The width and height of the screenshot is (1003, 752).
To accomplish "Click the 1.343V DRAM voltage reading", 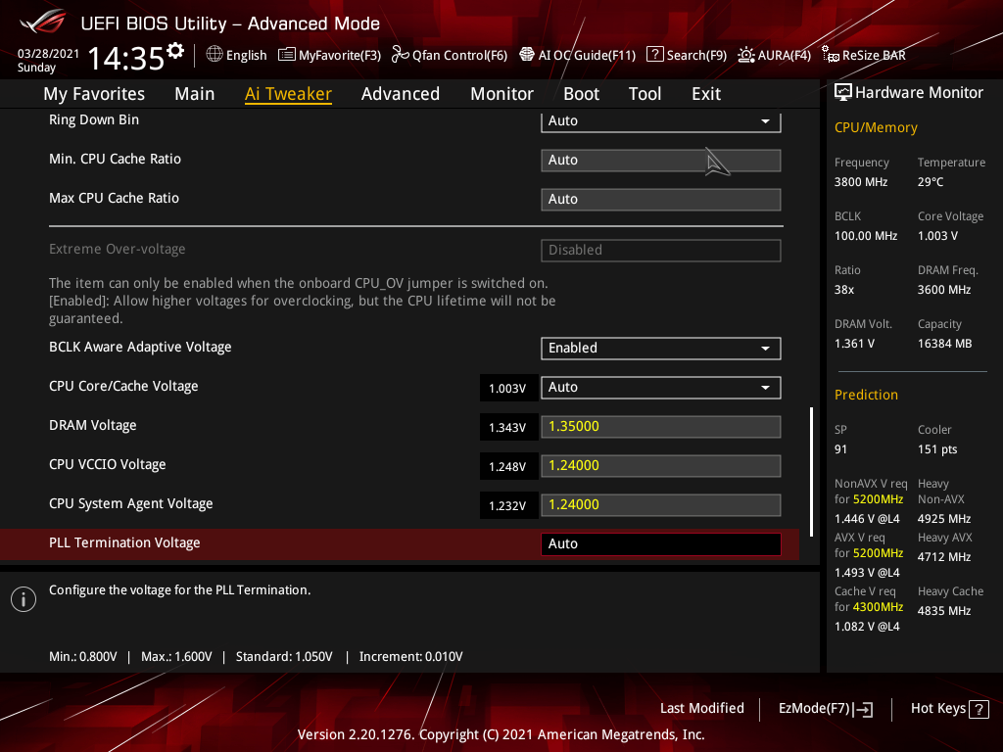I will coord(508,427).
